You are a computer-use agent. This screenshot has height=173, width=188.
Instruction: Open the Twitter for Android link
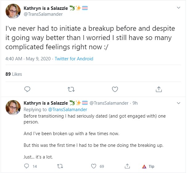click(x=74, y=59)
